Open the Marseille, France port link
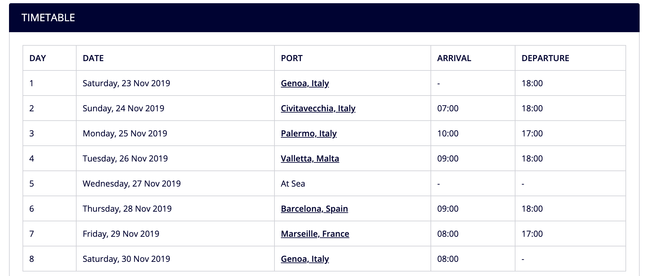 (315, 234)
